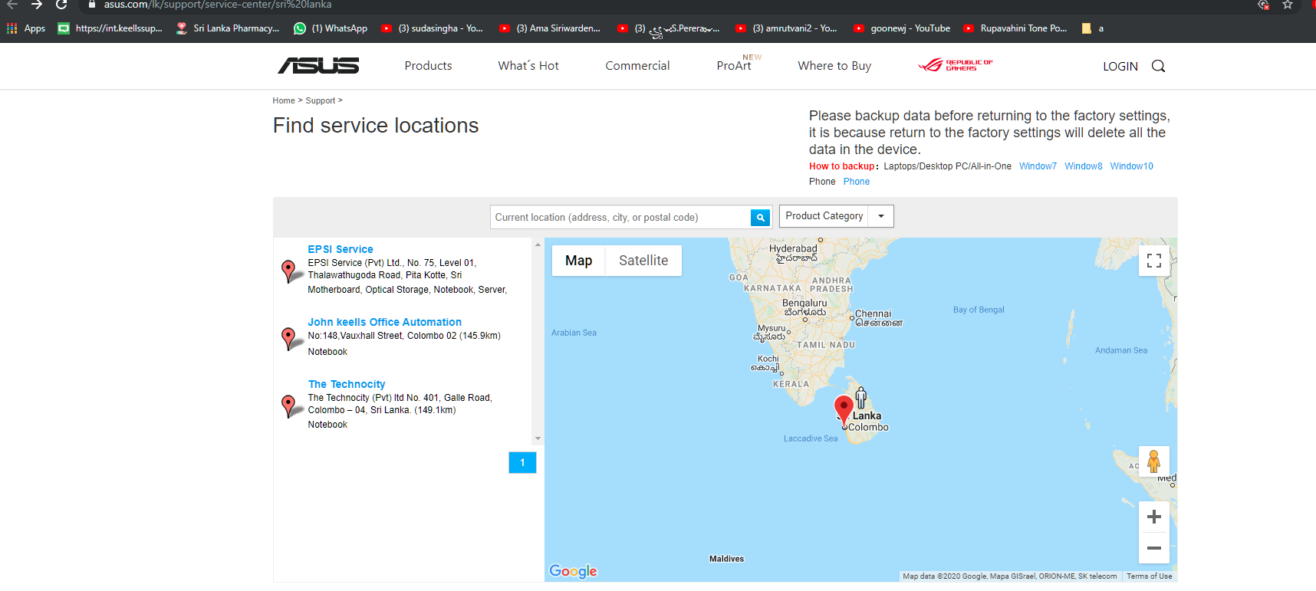This screenshot has height=591, width=1316.
Task: Open the Window8 backup guide
Action: pos(1083,166)
